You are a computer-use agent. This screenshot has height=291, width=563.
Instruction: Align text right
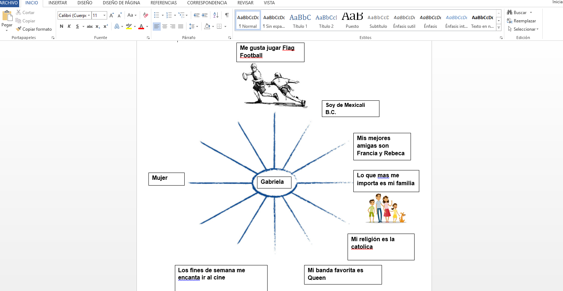(173, 26)
